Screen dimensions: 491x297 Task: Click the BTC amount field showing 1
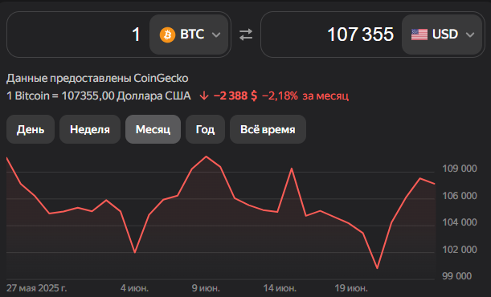(78, 35)
